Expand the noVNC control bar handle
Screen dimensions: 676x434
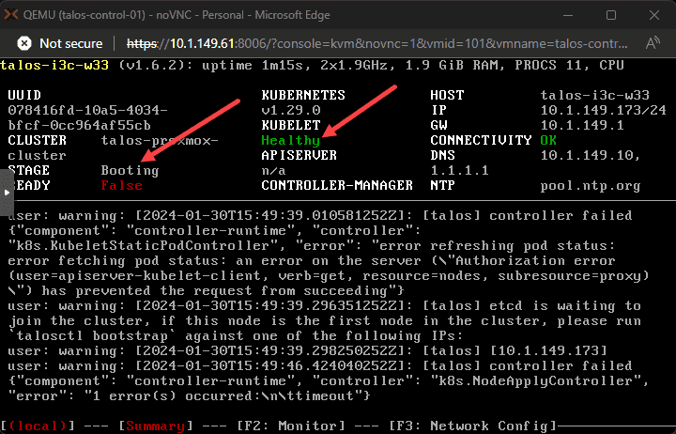pos(7,193)
